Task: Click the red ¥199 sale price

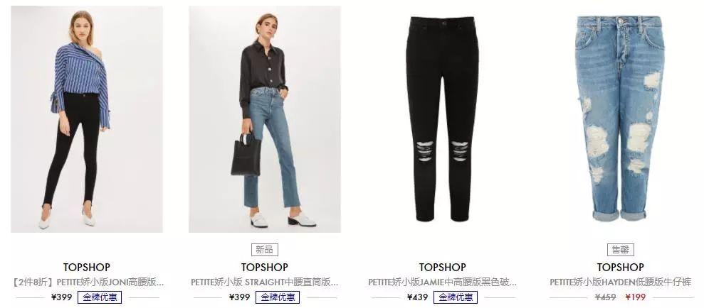Action: [635, 297]
